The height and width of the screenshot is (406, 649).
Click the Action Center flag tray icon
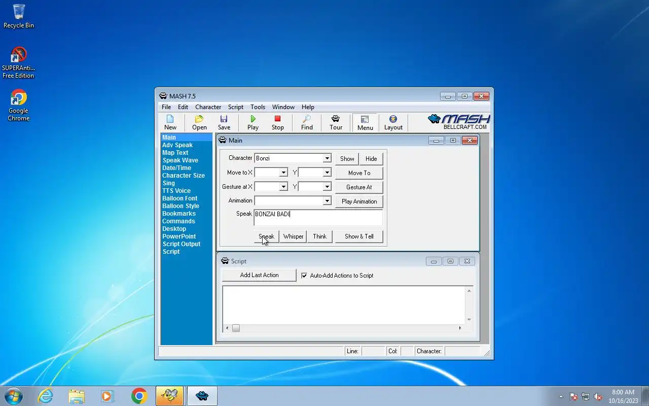(x=573, y=396)
